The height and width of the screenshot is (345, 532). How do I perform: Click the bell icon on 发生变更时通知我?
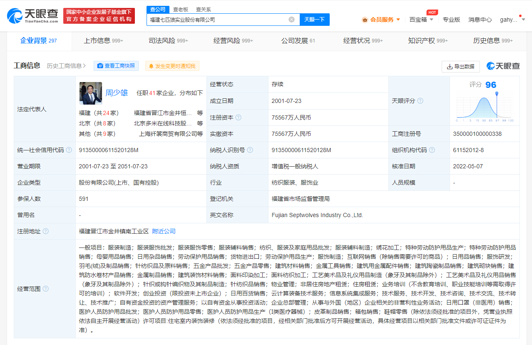point(151,66)
